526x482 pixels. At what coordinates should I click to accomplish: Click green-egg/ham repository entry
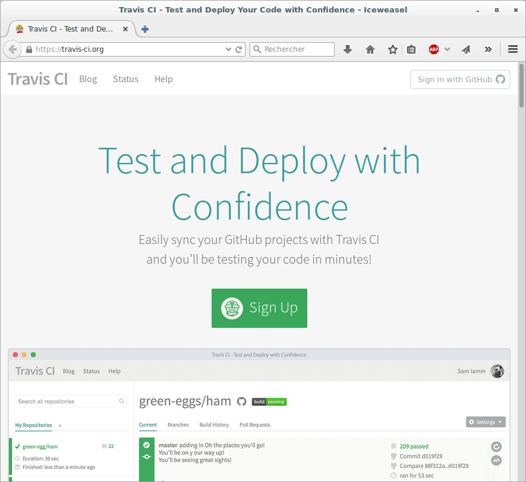click(40, 447)
